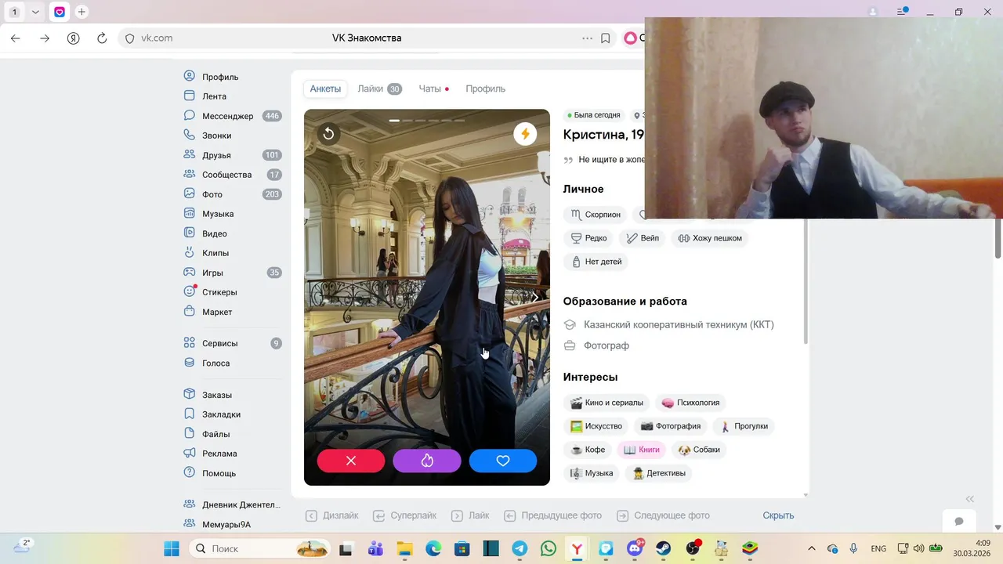Show the next photo with the right chevron
Viewport: 1003px width, 564px height.
pos(535,297)
